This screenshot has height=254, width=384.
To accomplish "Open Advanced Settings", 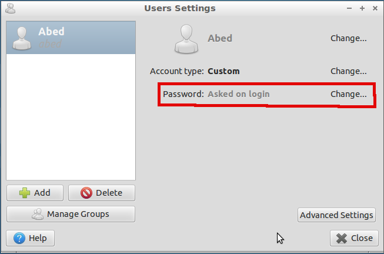I will pyautogui.click(x=336, y=215).
